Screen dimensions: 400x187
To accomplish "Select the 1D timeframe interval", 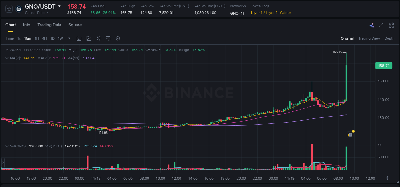I will coord(52,38).
